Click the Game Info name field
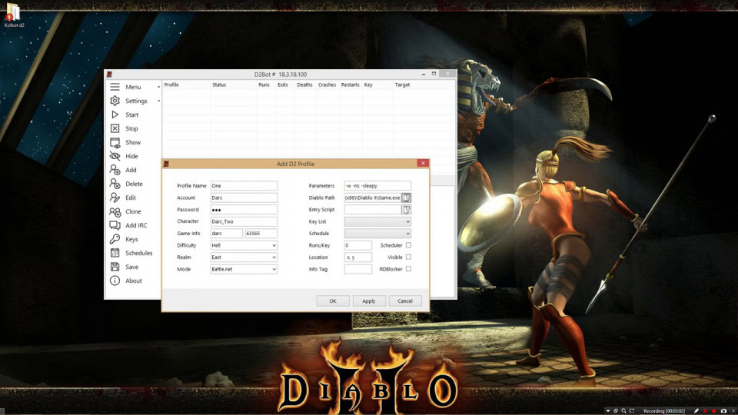 click(227, 234)
